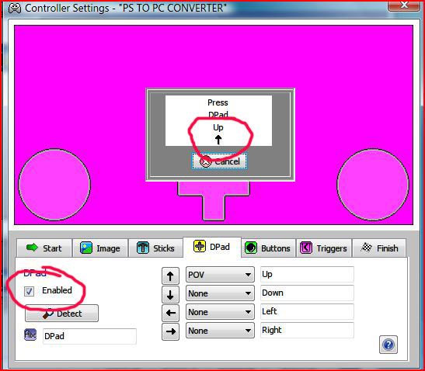Expand the None dropdown for Down direction
The image size is (425, 371).
click(220, 293)
